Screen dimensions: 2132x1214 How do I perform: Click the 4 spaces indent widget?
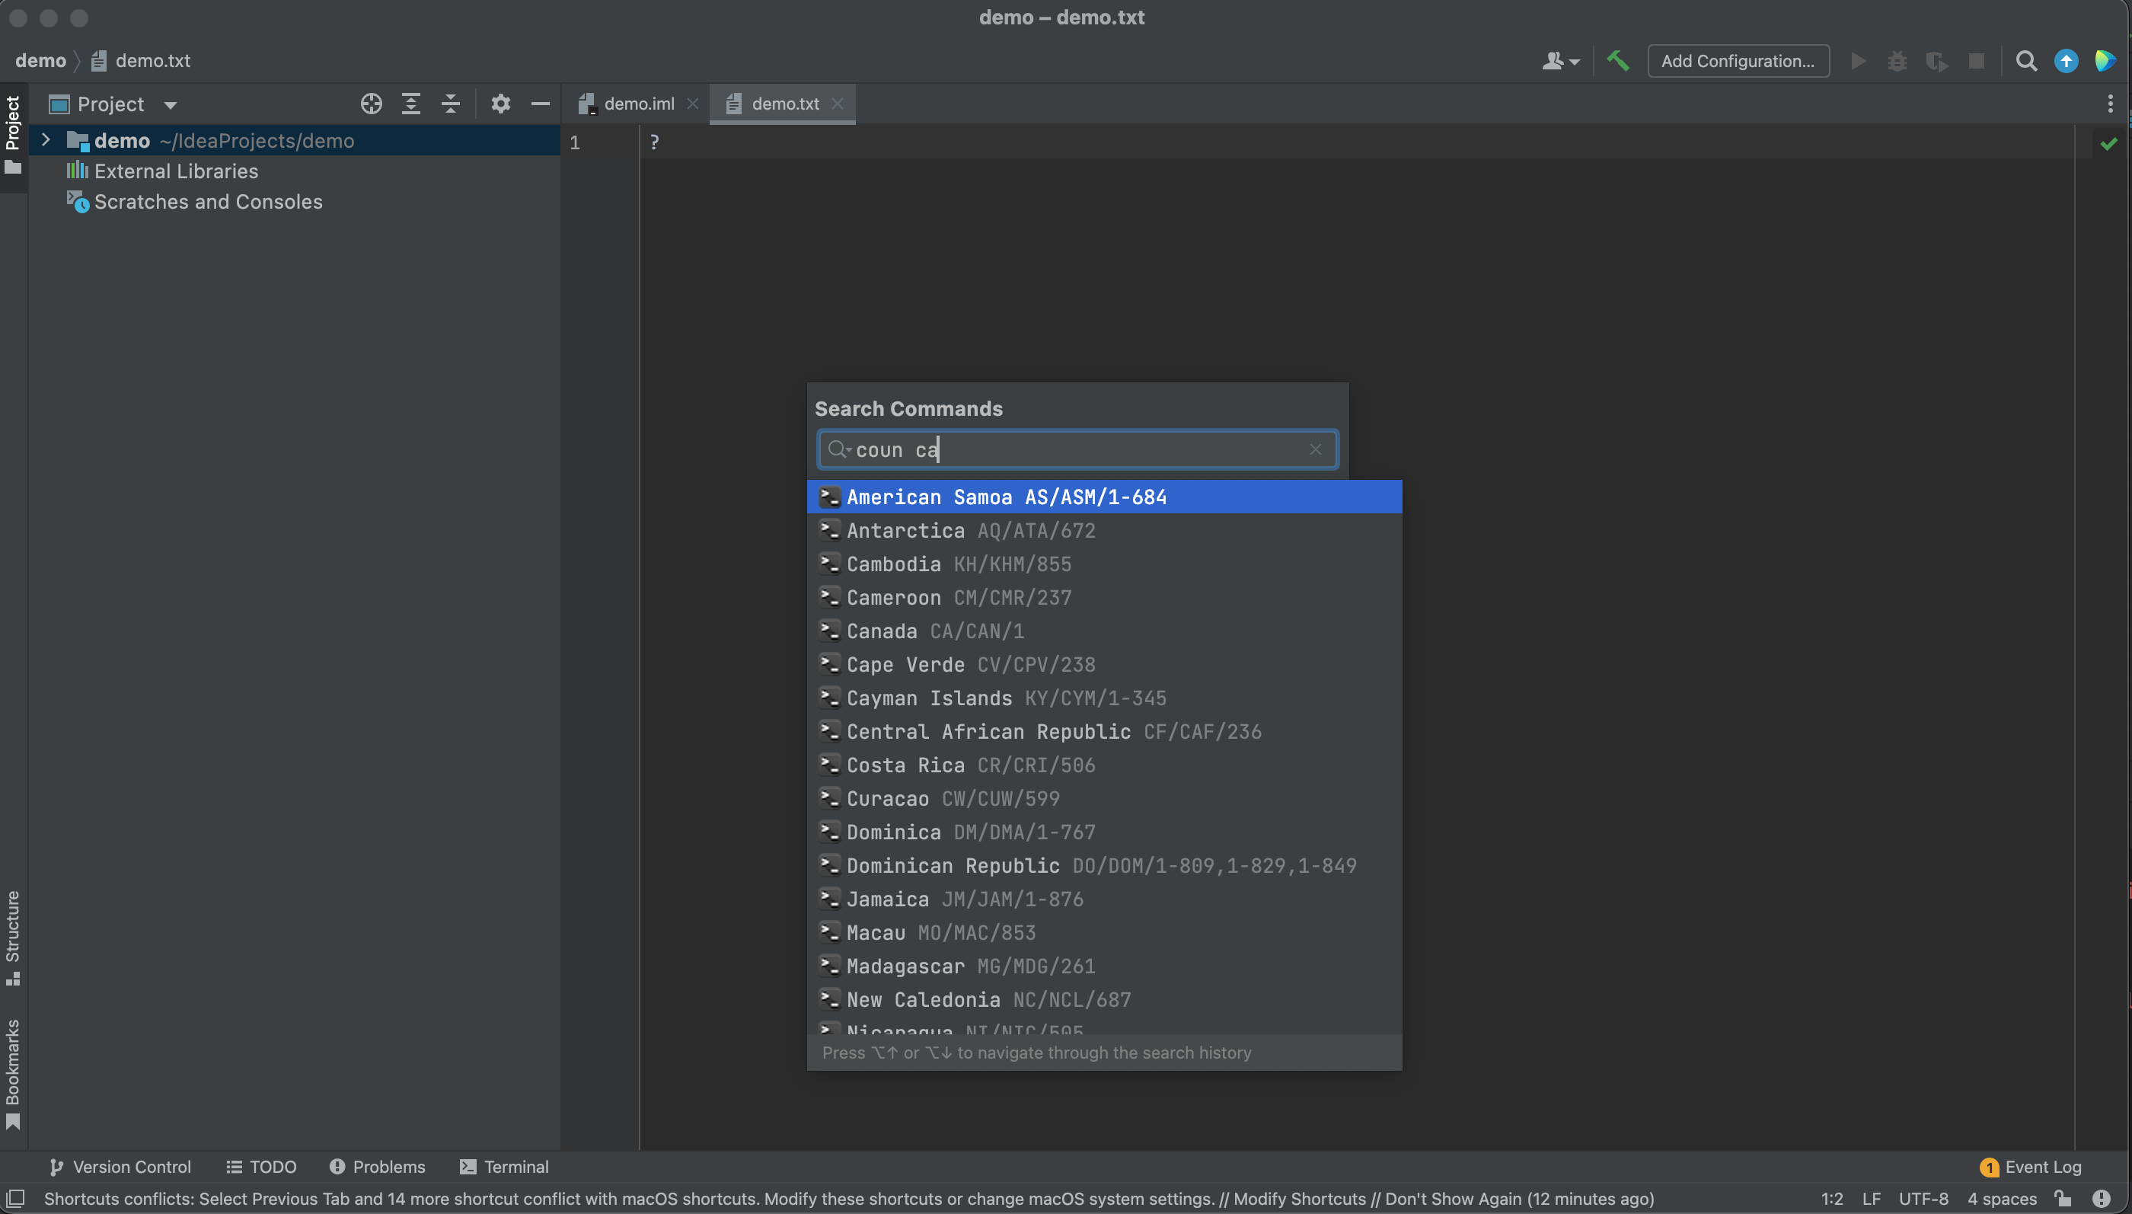2001,1199
